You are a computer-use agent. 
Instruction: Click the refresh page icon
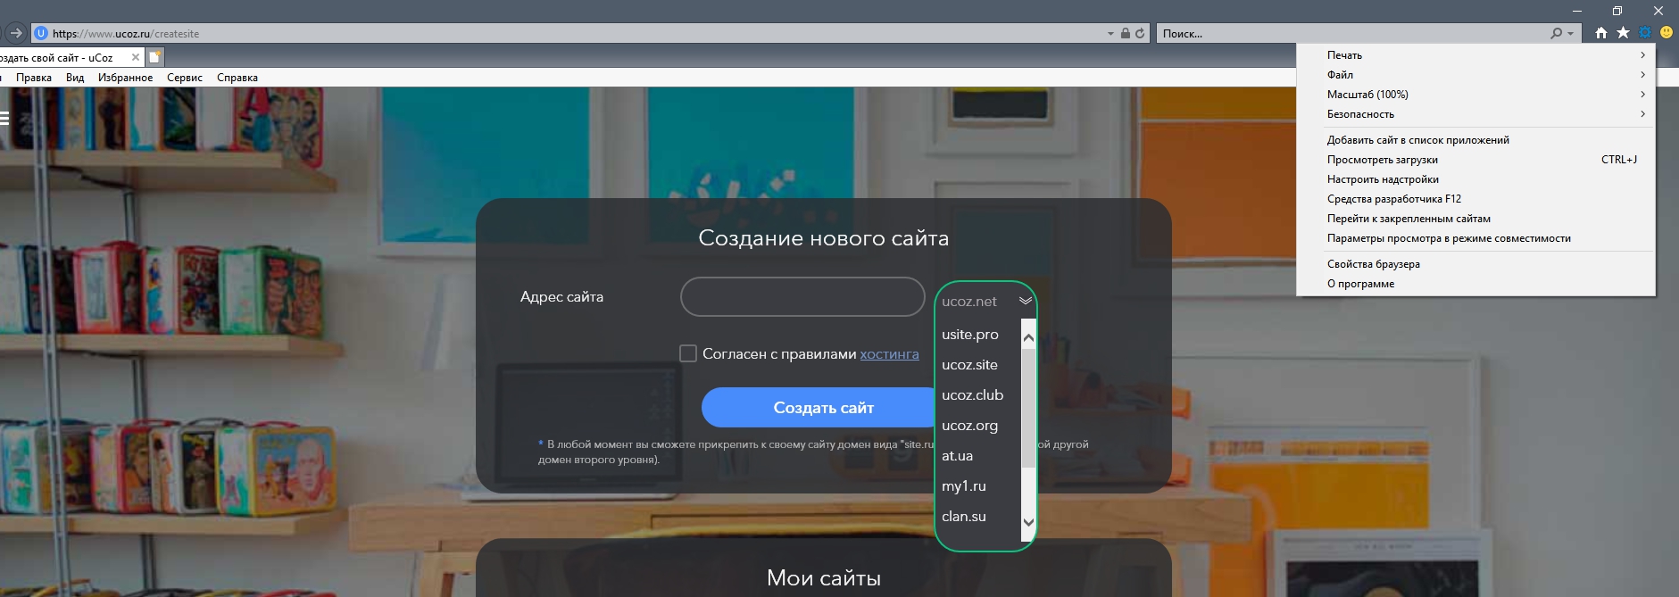tap(1140, 33)
